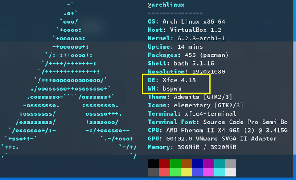Click the 'Shell: bash 5.1.16' line
296x180 pixels.
pos(181,63)
